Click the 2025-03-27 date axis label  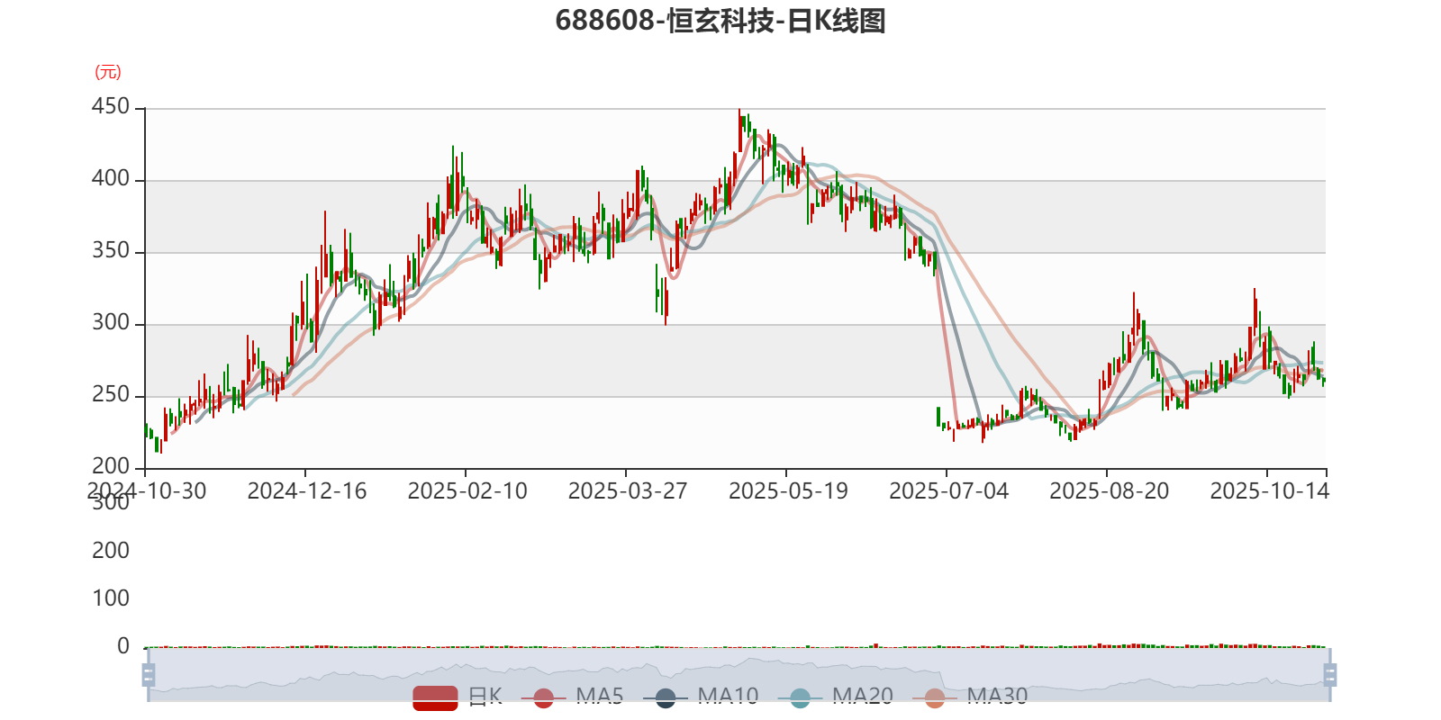pyautogui.click(x=628, y=491)
